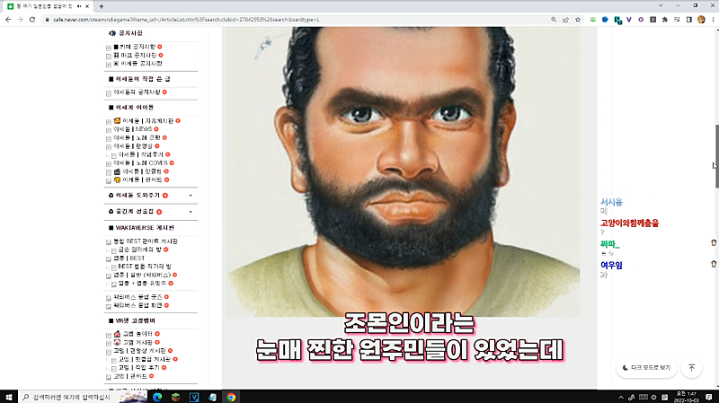The image size is (719, 403).
Task: Click the address bar URL field
Action: coord(294,20)
